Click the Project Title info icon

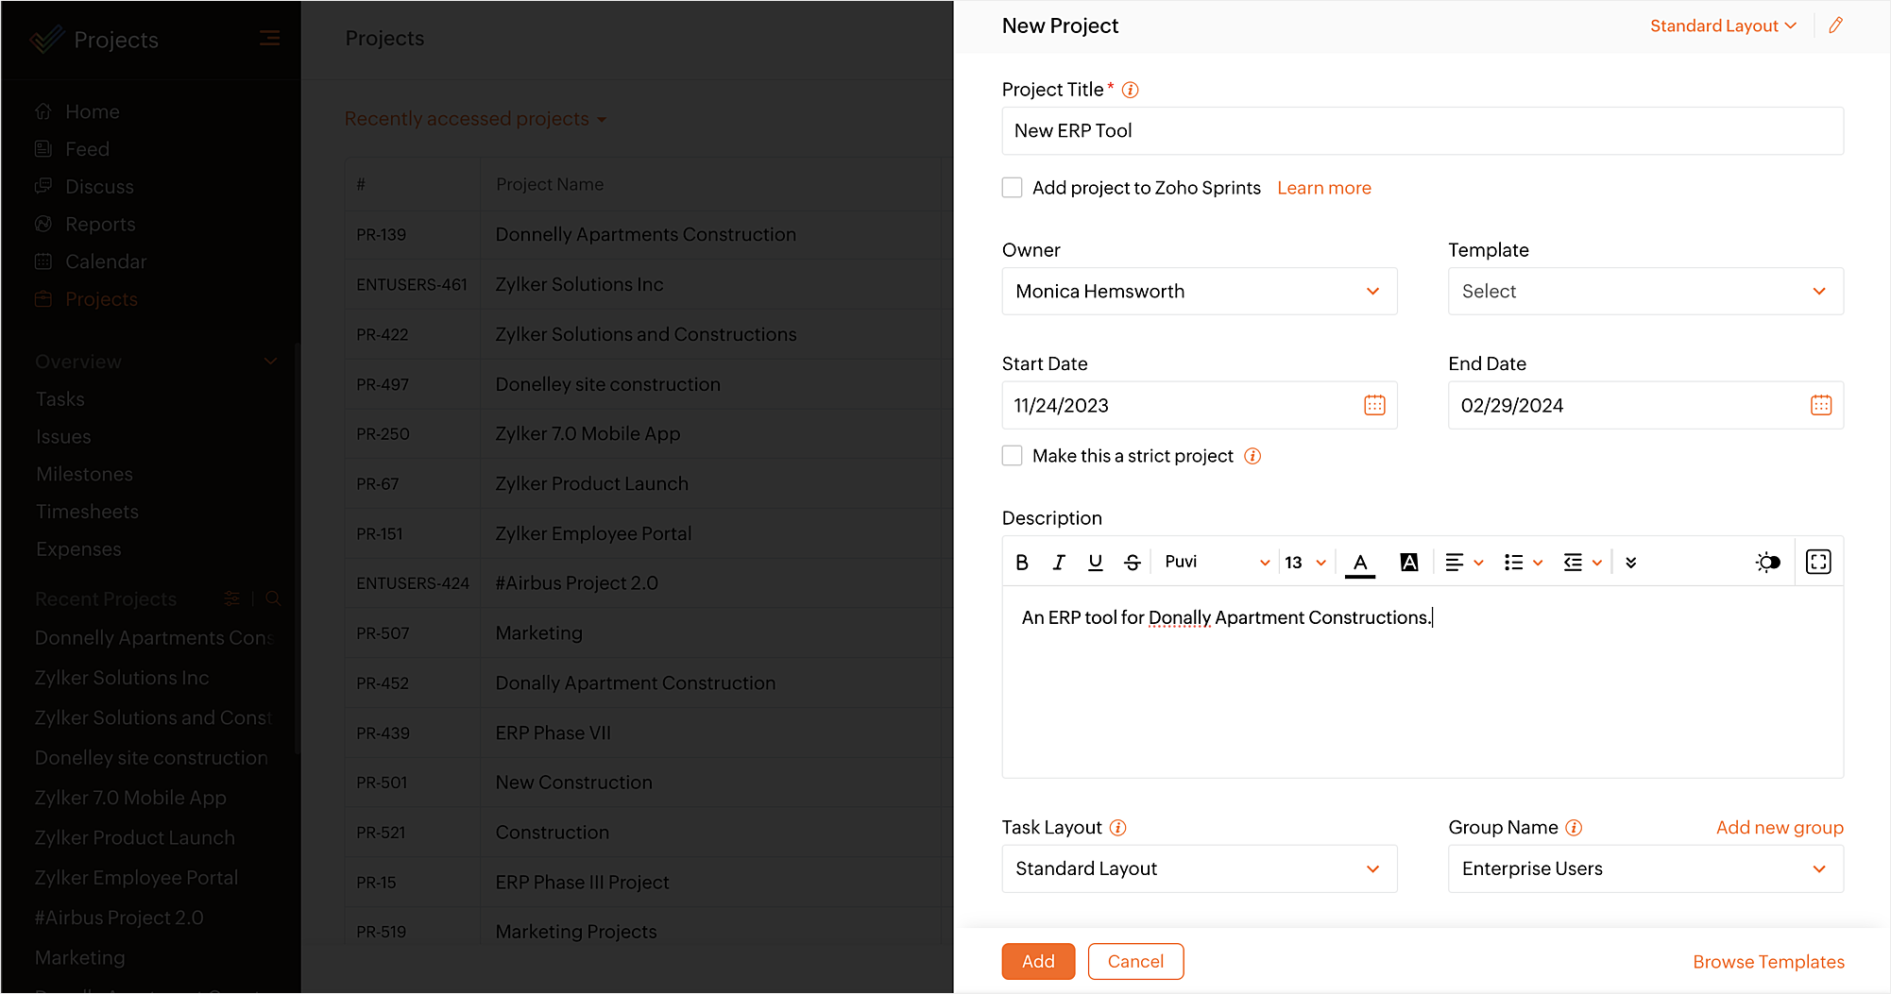click(1130, 90)
